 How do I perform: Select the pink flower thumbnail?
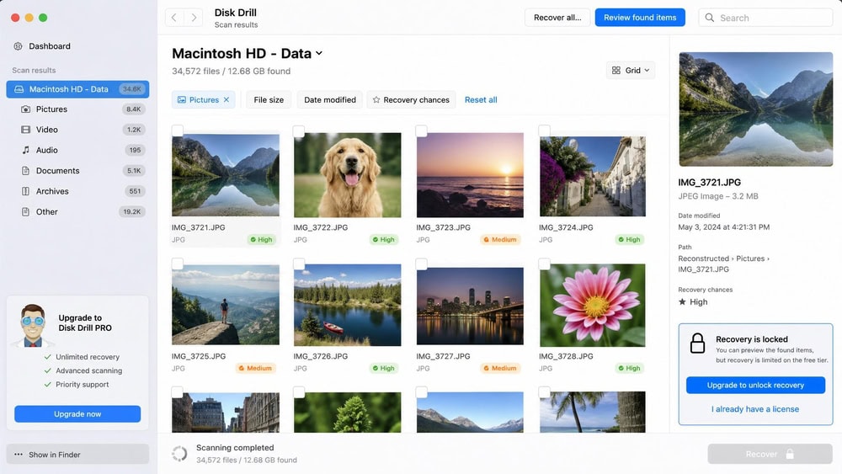[593, 305]
